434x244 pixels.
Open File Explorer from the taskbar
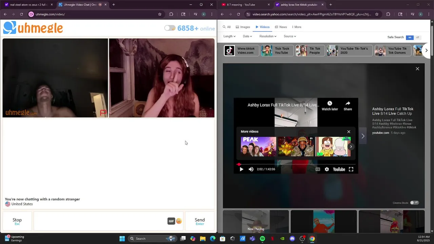point(203,239)
